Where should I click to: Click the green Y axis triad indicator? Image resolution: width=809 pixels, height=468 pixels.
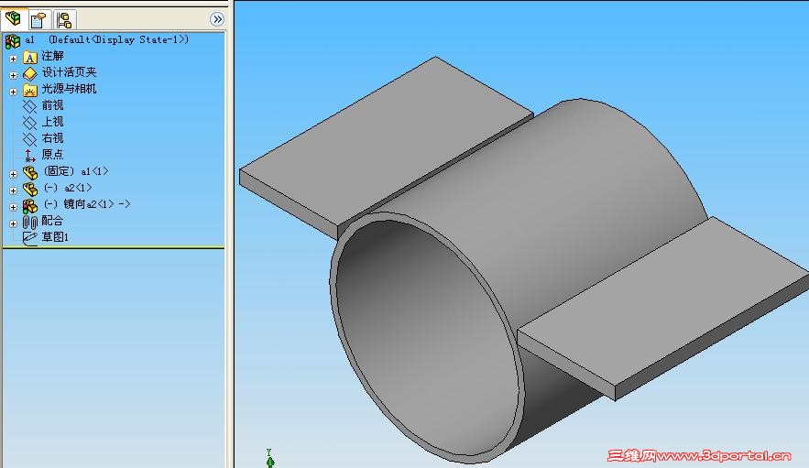point(270,458)
